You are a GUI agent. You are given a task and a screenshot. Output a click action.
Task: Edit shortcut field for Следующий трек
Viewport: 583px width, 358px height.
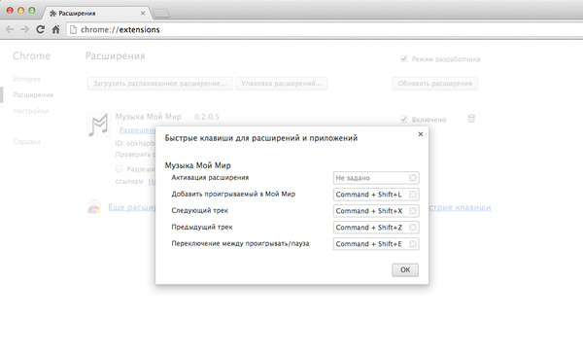tap(376, 211)
